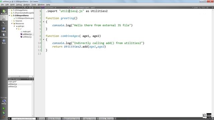Image resolution: width=214 pixels, height=120 pixels.
Task: Expand the Sources folder
Action: pyautogui.click(x=12, y=21)
